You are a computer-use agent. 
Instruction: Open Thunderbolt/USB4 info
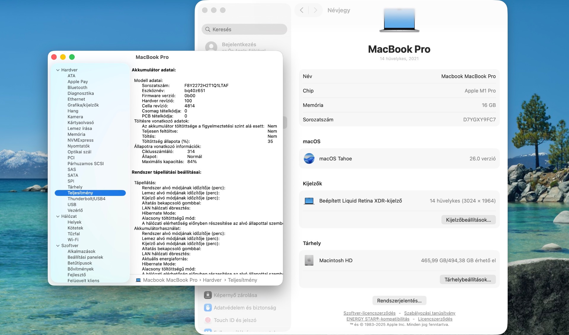pyautogui.click(x=87, y=199)
